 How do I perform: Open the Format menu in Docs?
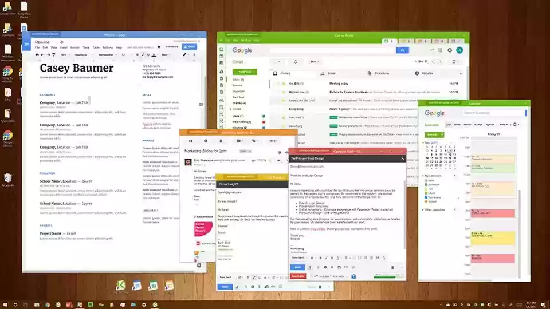tap(74, 47)
